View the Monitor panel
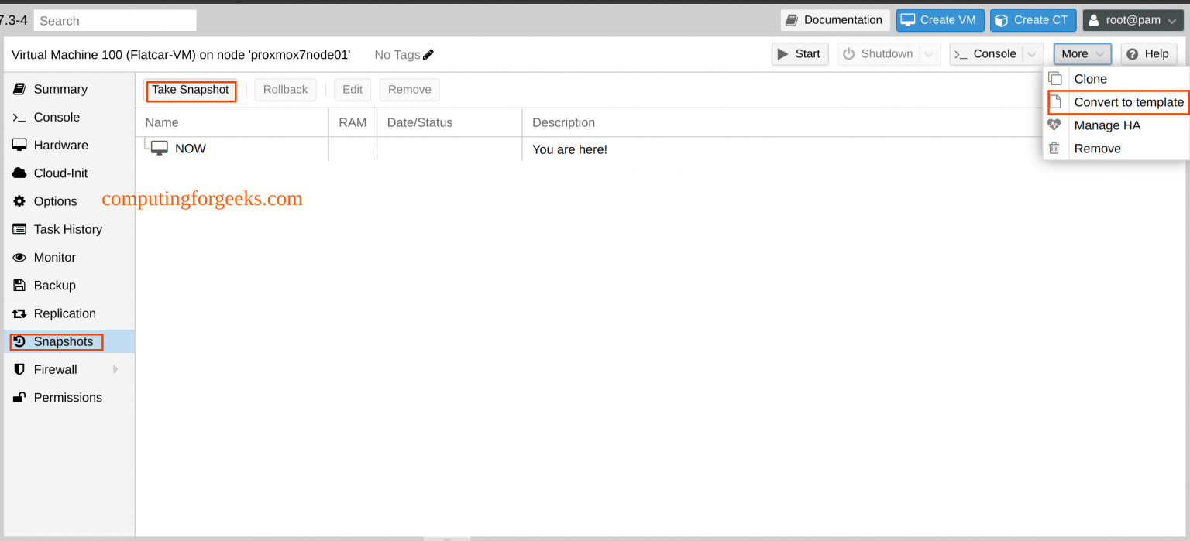 point(53,257)
